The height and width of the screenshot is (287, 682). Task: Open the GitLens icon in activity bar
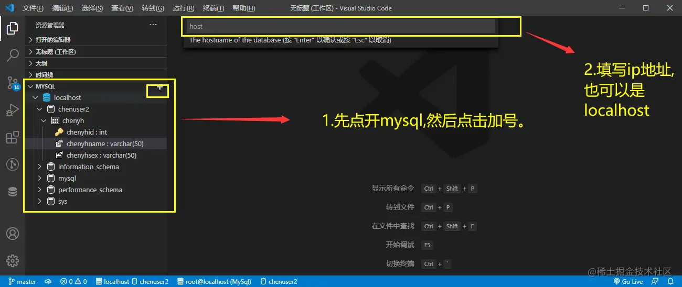coord(13,164)
